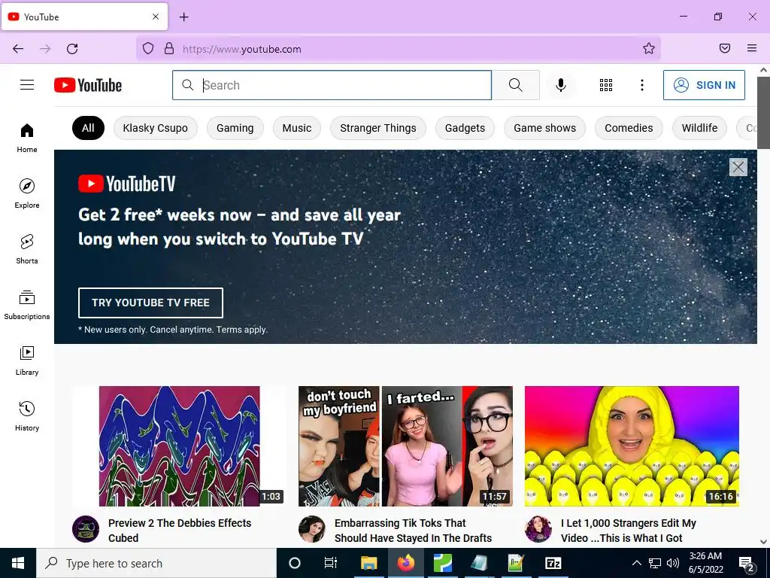Click the YouTube logo

[x=88, y=85]
